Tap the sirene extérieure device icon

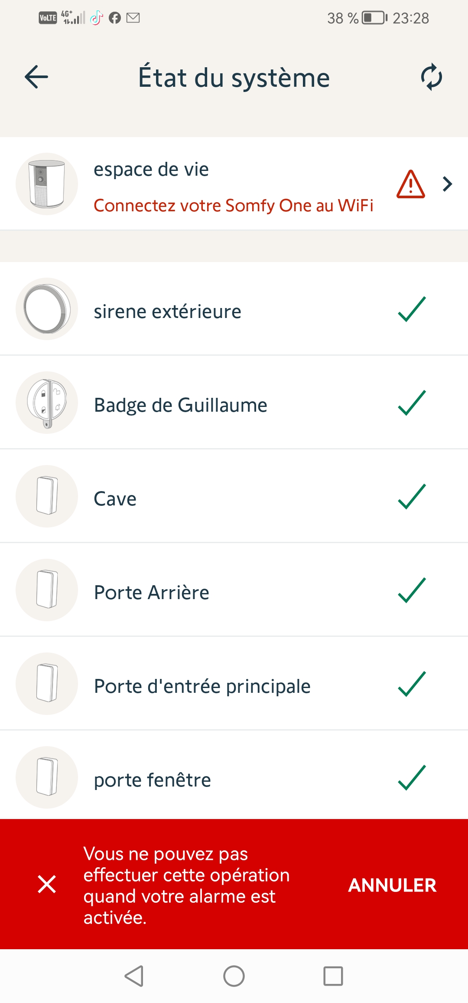(47, 309)
